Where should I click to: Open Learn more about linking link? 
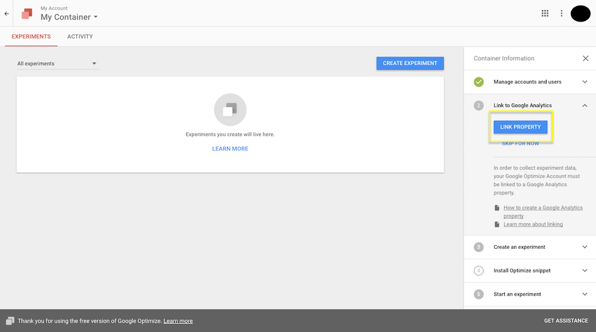(x=533, y=224)
